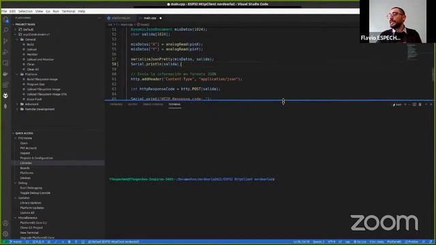This screenshot has height=245, width=436.
Task: Open the Manage gear icon
Action: pyautogui.click(x=5, y=233)
